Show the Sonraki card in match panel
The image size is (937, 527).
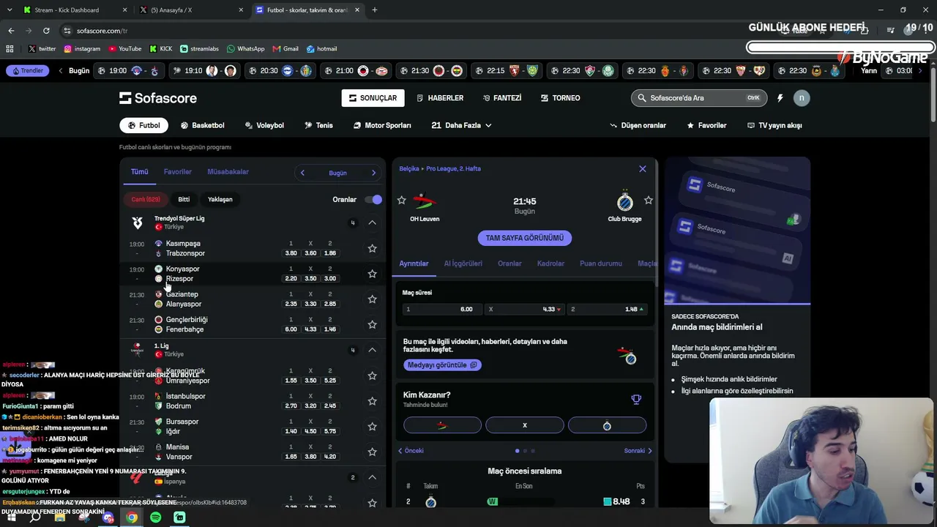pyautogui.click(x=638, y=451)
